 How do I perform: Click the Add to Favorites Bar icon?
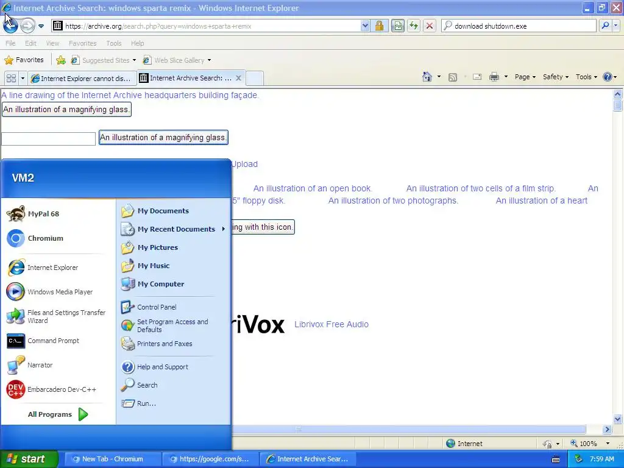(x=61, y=60)
